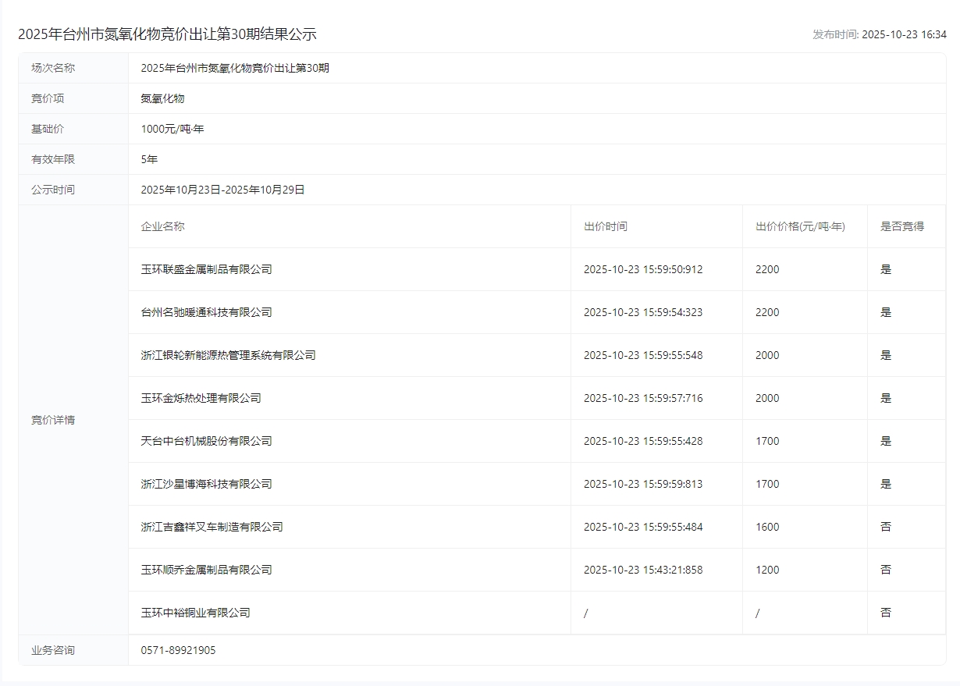
Task: Click the 公示时间 date range value
Action: click(x=222, y=190)
